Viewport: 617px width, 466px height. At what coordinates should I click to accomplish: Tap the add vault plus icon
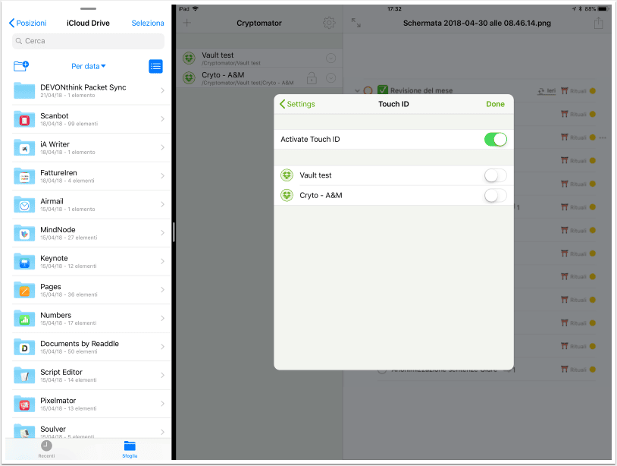tap(187, 23)
